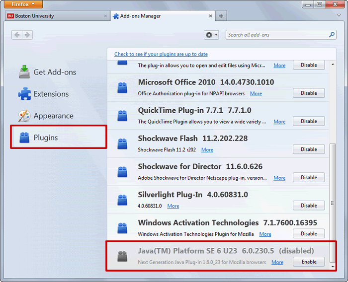Go back with the back arrow
This screenshot has height=282, width=348.
pos(17,35)
